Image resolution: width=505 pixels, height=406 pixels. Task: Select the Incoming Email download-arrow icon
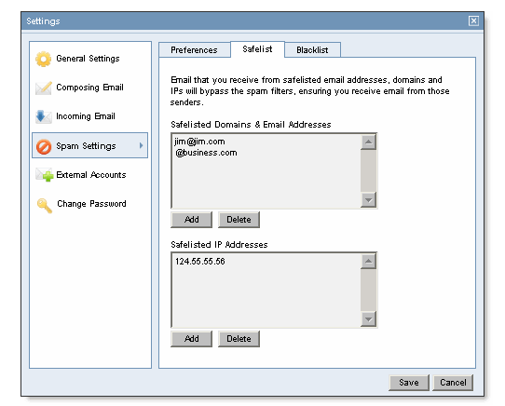[x=44, y=116]
